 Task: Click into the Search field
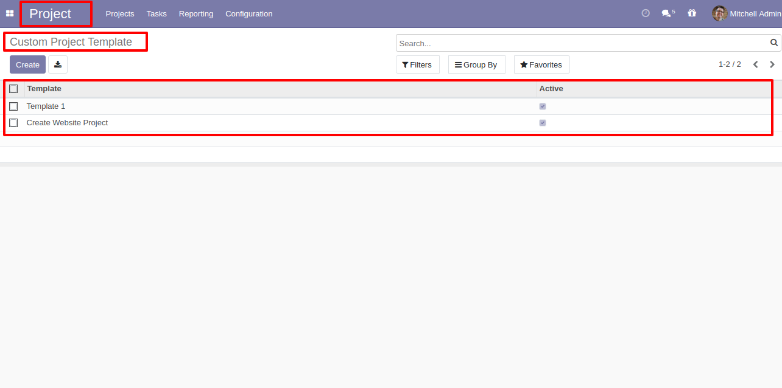click(583, 43)
